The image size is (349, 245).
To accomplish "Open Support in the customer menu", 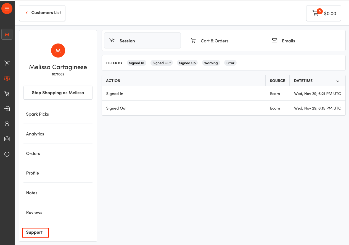I will pyautogui.click(x=35, y=232).
